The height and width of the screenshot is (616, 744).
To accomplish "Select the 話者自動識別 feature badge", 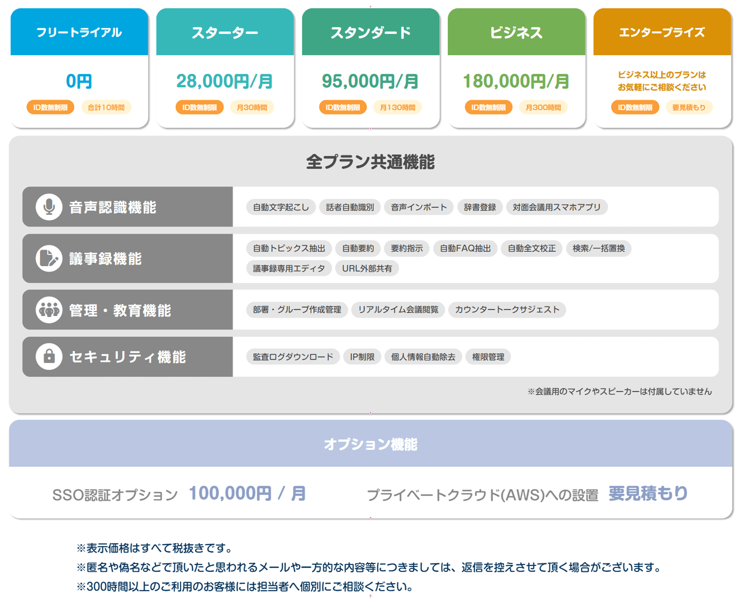I will [350, 207].
